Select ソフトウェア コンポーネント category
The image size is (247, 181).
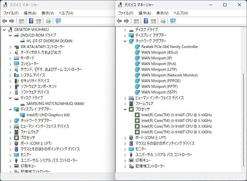pos(39,87)
